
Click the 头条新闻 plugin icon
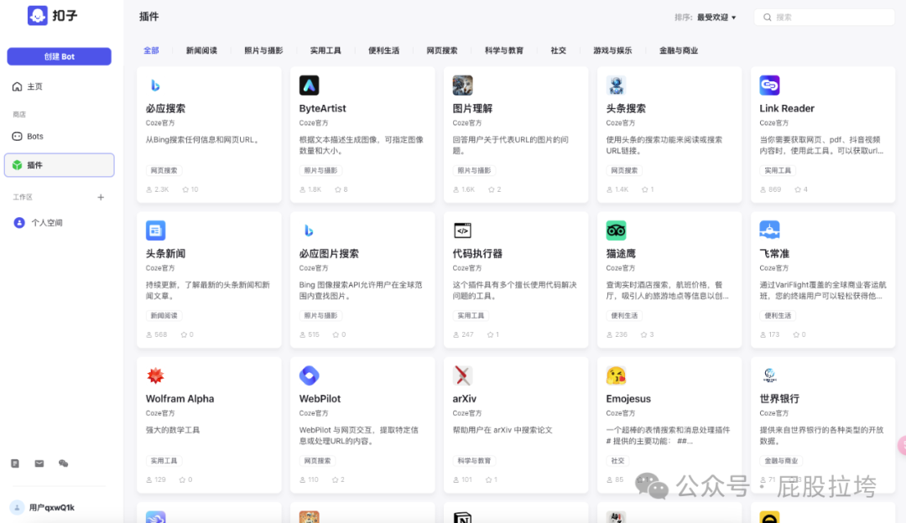pos(155,230)
